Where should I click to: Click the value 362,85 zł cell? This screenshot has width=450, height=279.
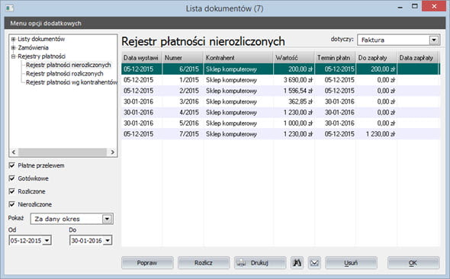pos(294,101)
